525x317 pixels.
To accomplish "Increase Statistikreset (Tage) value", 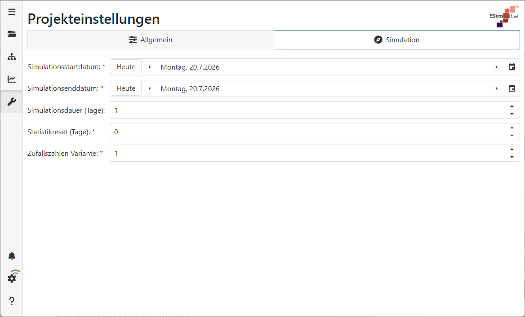I will (512, 128).
